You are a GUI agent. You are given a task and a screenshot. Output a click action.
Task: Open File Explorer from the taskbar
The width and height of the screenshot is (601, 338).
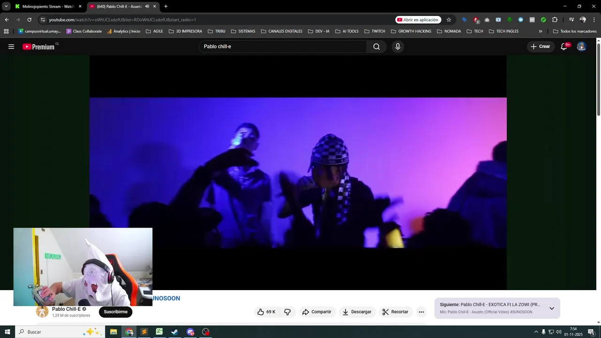114,332
